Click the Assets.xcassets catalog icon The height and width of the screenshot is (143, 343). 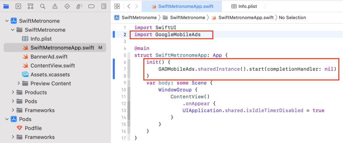25,75
